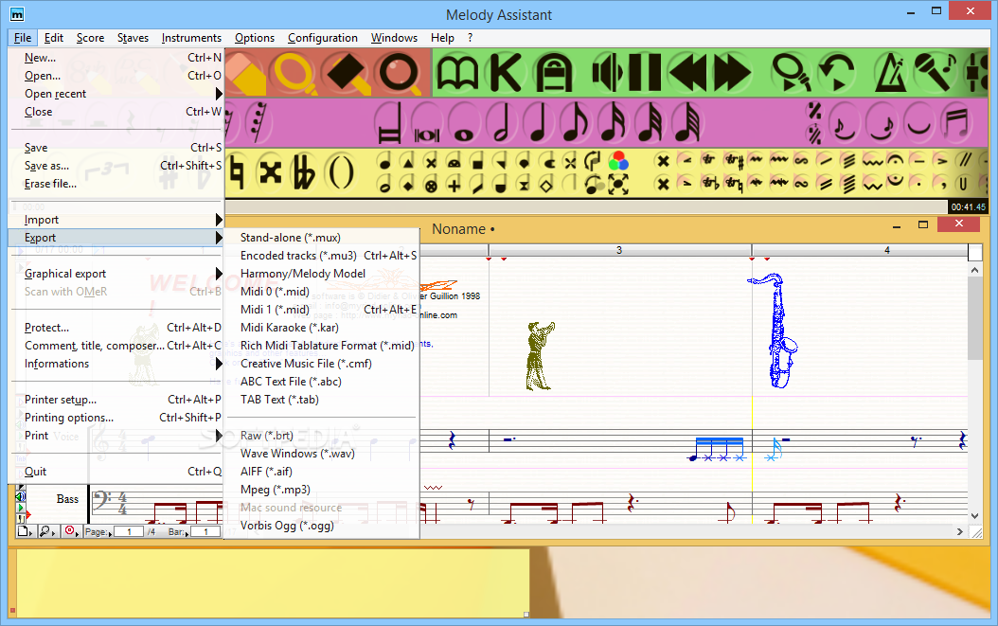Select the natural accidental icon

pyautogui.click(x=236, y=172)
